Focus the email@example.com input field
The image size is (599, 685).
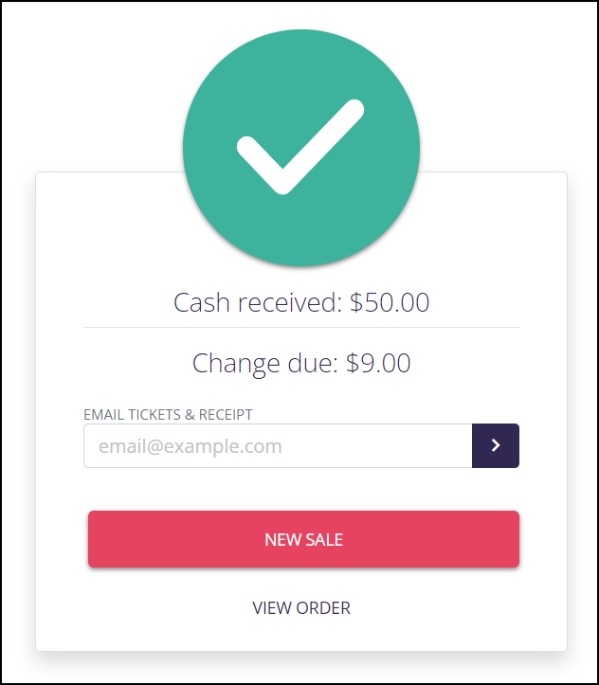tap(278, 445)
